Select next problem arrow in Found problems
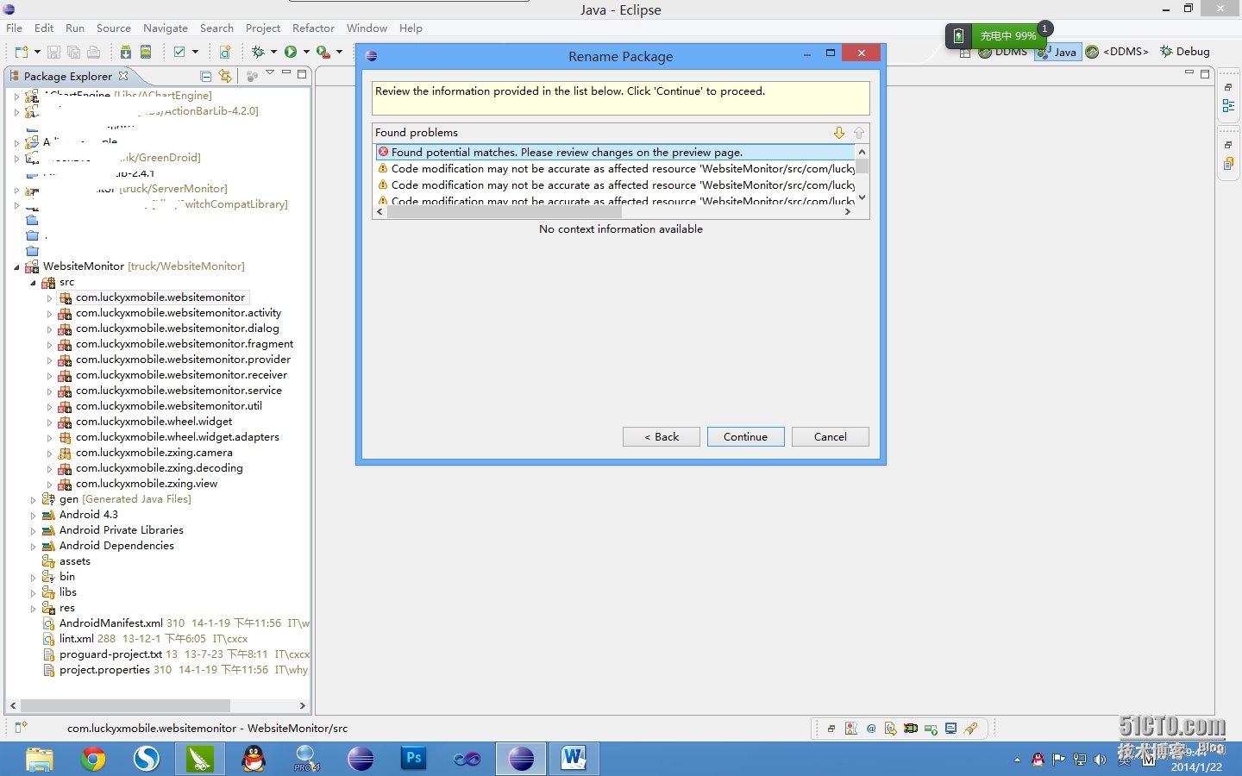1242x776 pixels. point(839,133)
